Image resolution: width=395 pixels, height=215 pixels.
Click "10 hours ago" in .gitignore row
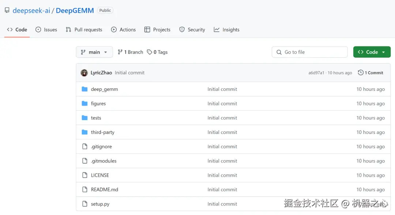[x=370, y=147]
